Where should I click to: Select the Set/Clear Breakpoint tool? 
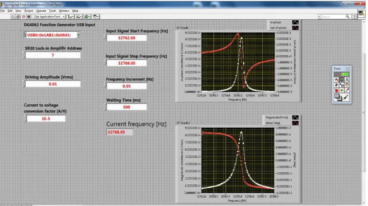point(336,90)
